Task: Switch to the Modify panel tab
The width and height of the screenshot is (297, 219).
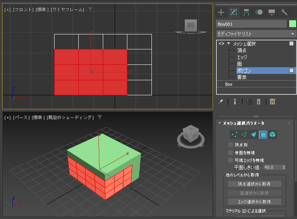Action: pos(234,12)
